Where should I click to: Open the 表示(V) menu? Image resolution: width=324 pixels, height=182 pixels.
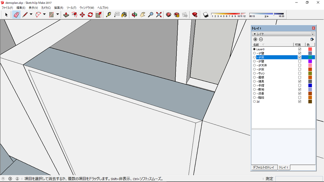(33, 8)
